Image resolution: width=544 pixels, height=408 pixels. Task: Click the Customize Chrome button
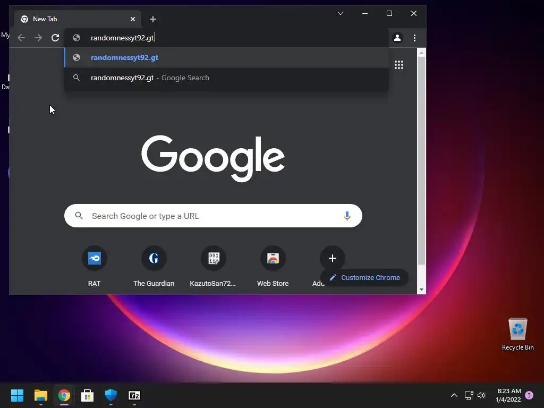(x=364, y=277)
